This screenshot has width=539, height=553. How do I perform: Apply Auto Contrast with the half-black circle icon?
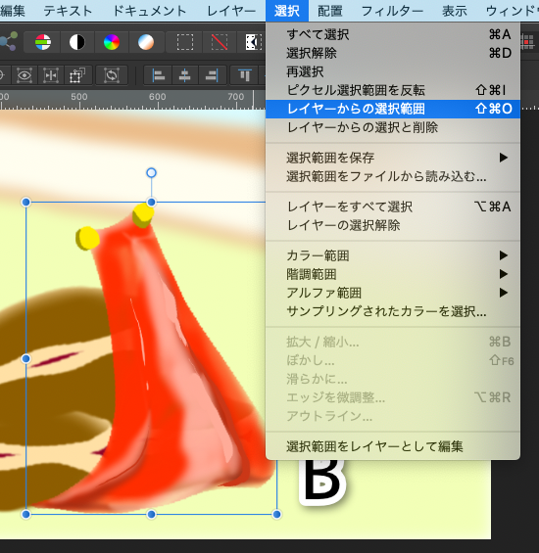[77, 42]
